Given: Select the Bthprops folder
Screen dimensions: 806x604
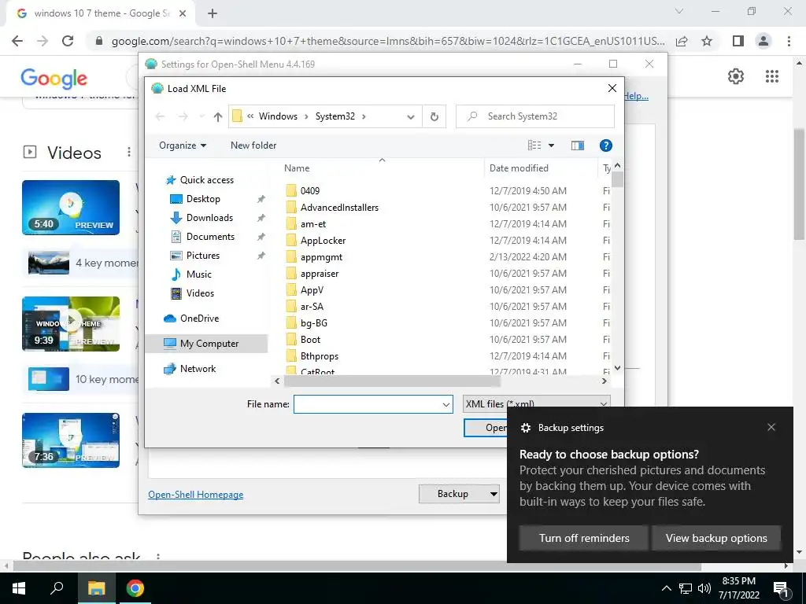Looking at the screenshot, I should [320, 356].
